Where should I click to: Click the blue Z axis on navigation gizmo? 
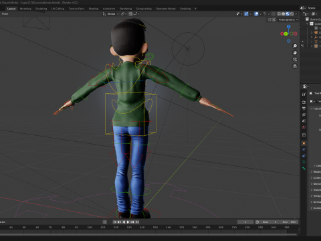point(289,27)
